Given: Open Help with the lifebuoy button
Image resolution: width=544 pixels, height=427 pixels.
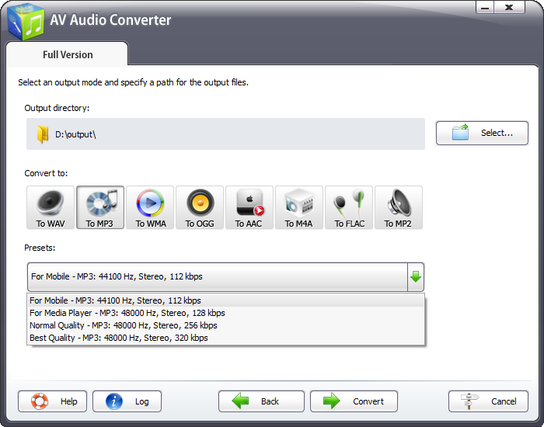Looking at the screenshot, I should click(x=52, y=401).
